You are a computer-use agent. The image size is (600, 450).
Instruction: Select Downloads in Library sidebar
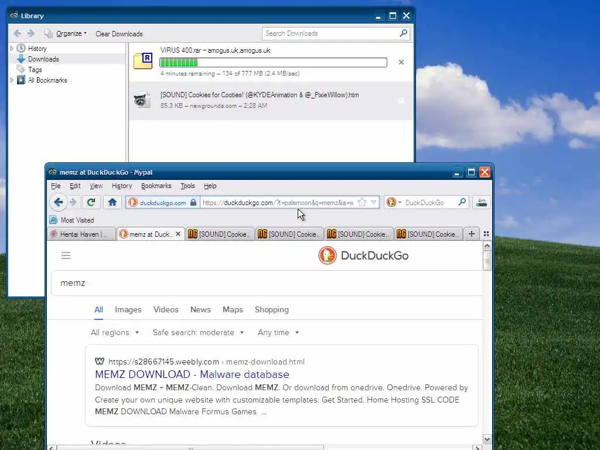43,59
